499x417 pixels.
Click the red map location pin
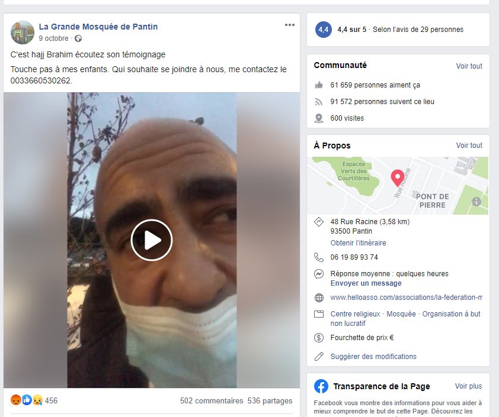pos(397,178)
